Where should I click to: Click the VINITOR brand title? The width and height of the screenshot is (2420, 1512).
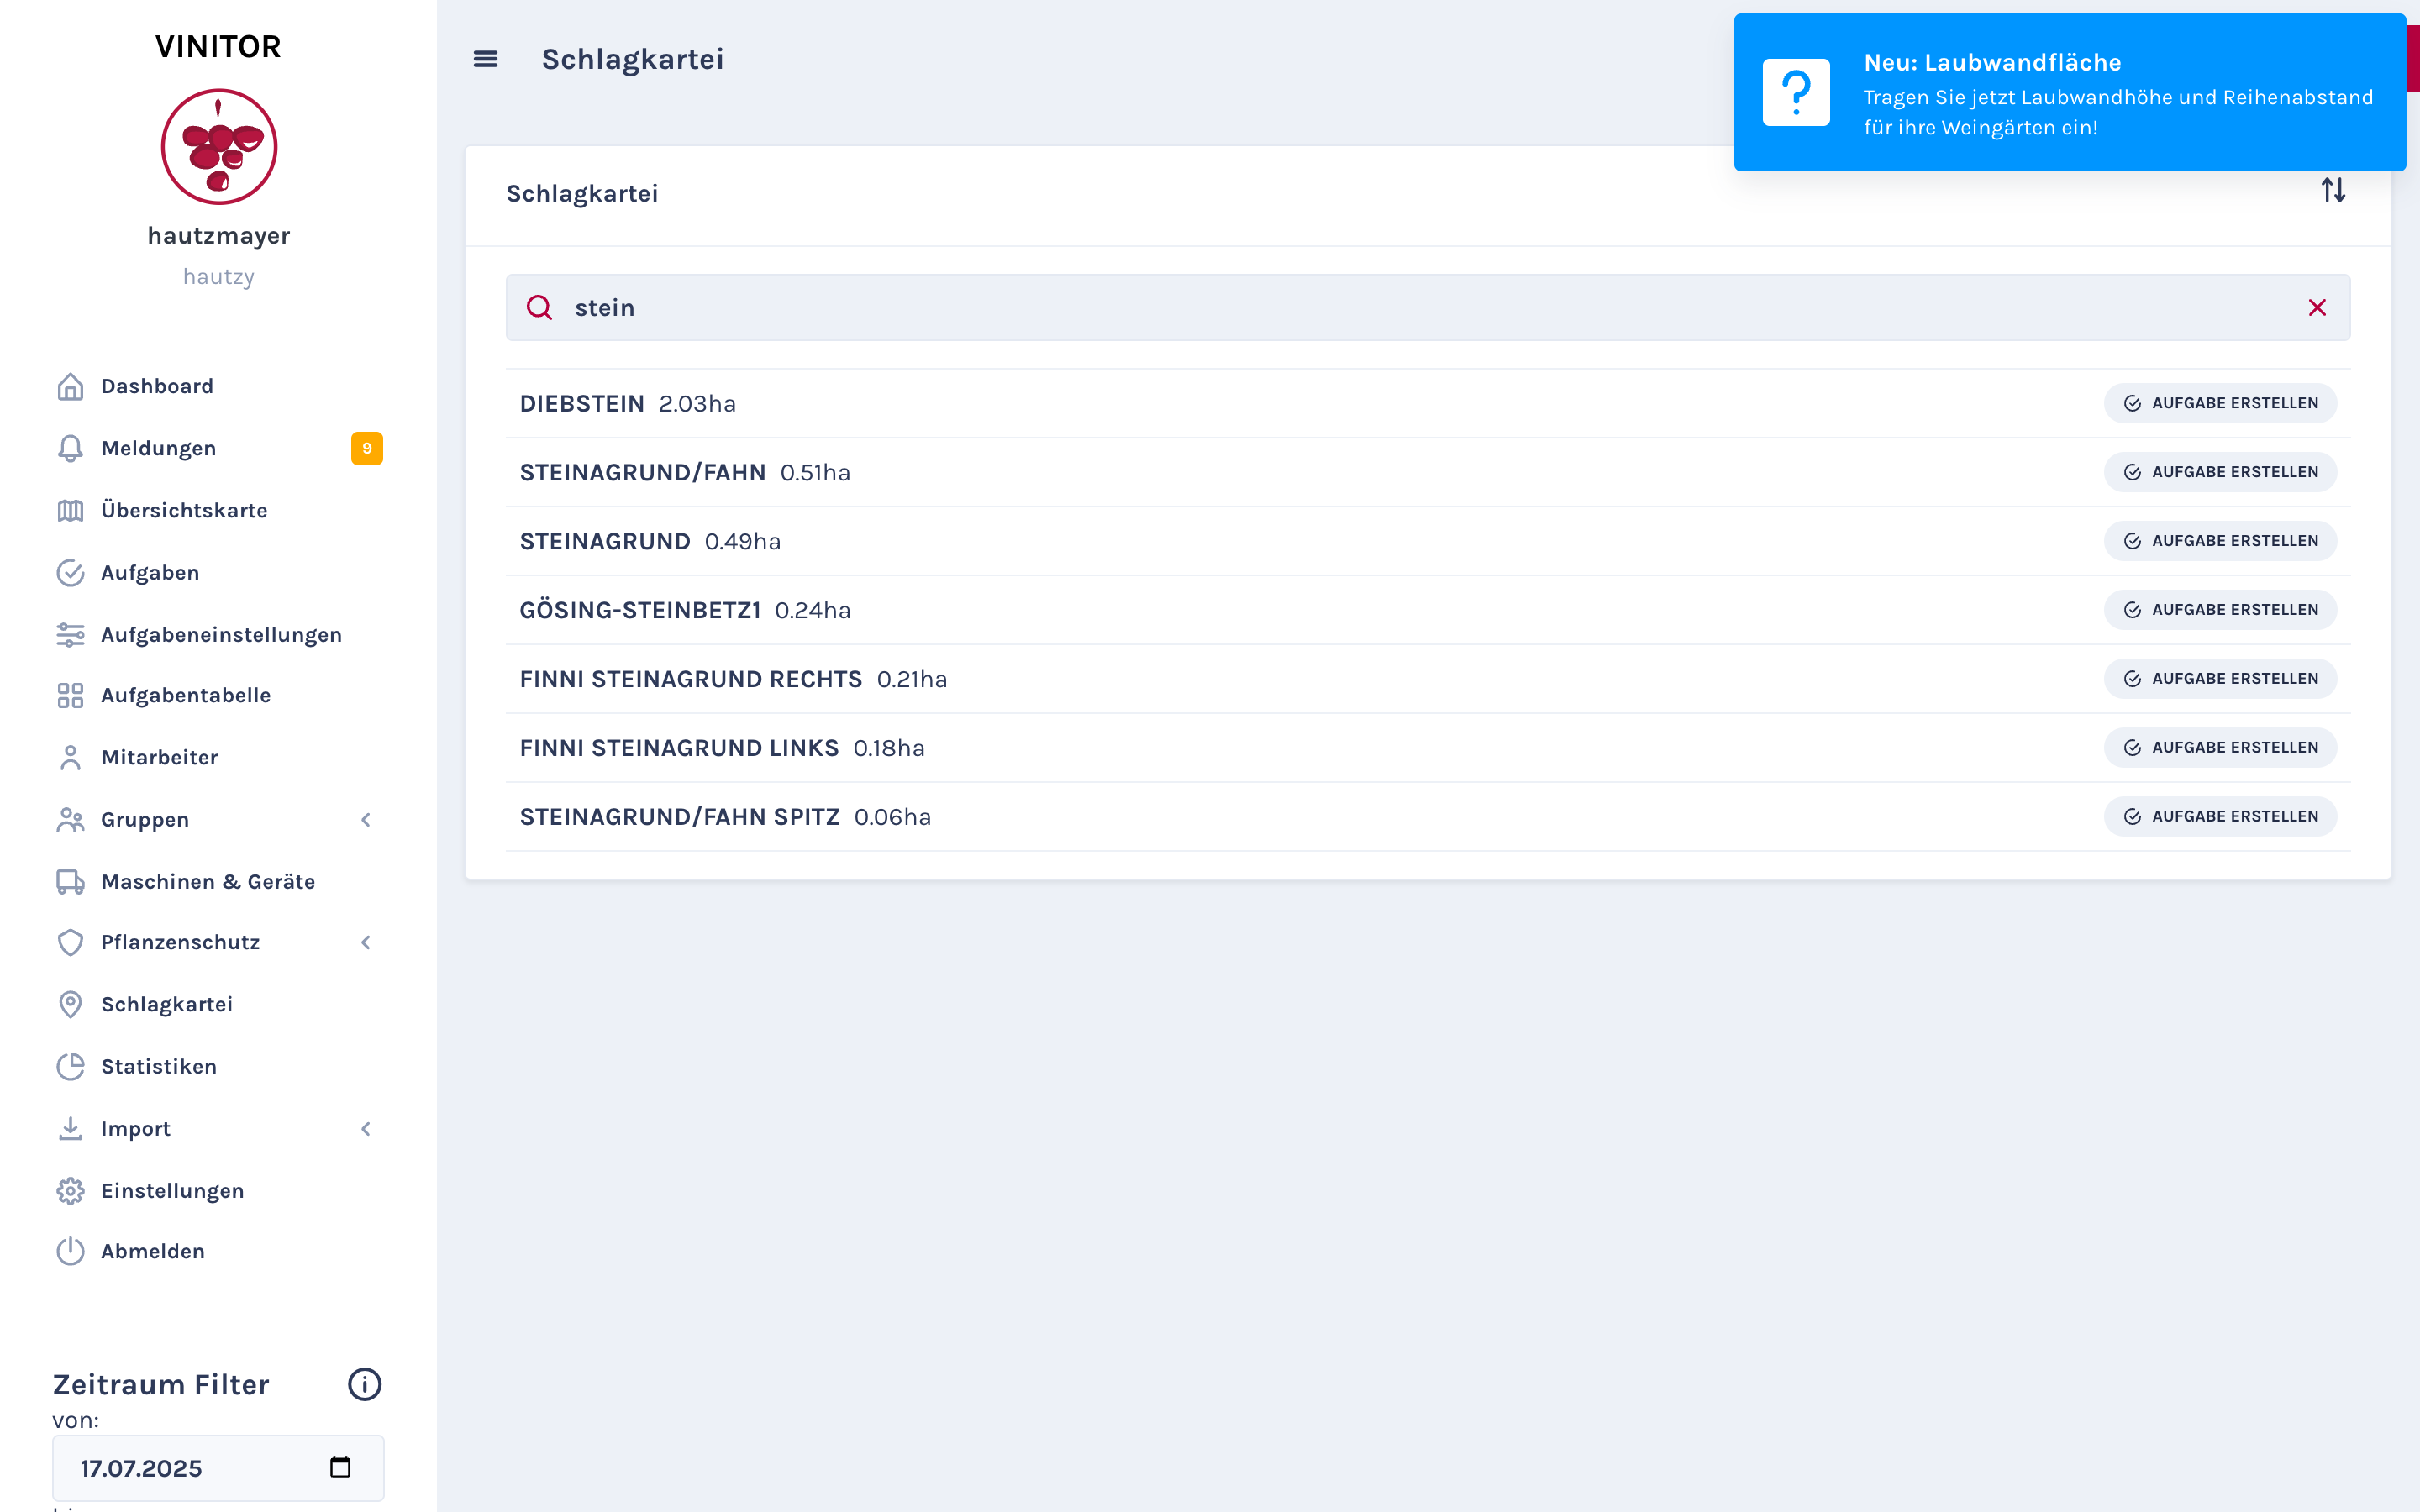(x=218, y=46)
